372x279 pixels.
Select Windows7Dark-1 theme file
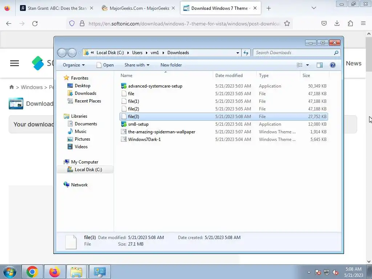coord(224,139)
